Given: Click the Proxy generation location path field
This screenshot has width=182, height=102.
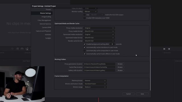Looking at the screenshot, I should point(99,64).
